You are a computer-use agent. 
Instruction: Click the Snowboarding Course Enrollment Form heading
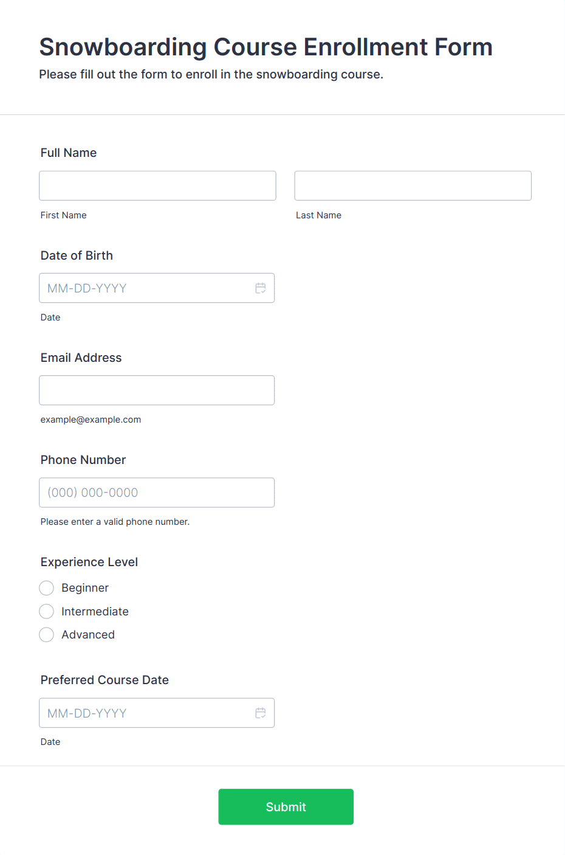[265, 47]
